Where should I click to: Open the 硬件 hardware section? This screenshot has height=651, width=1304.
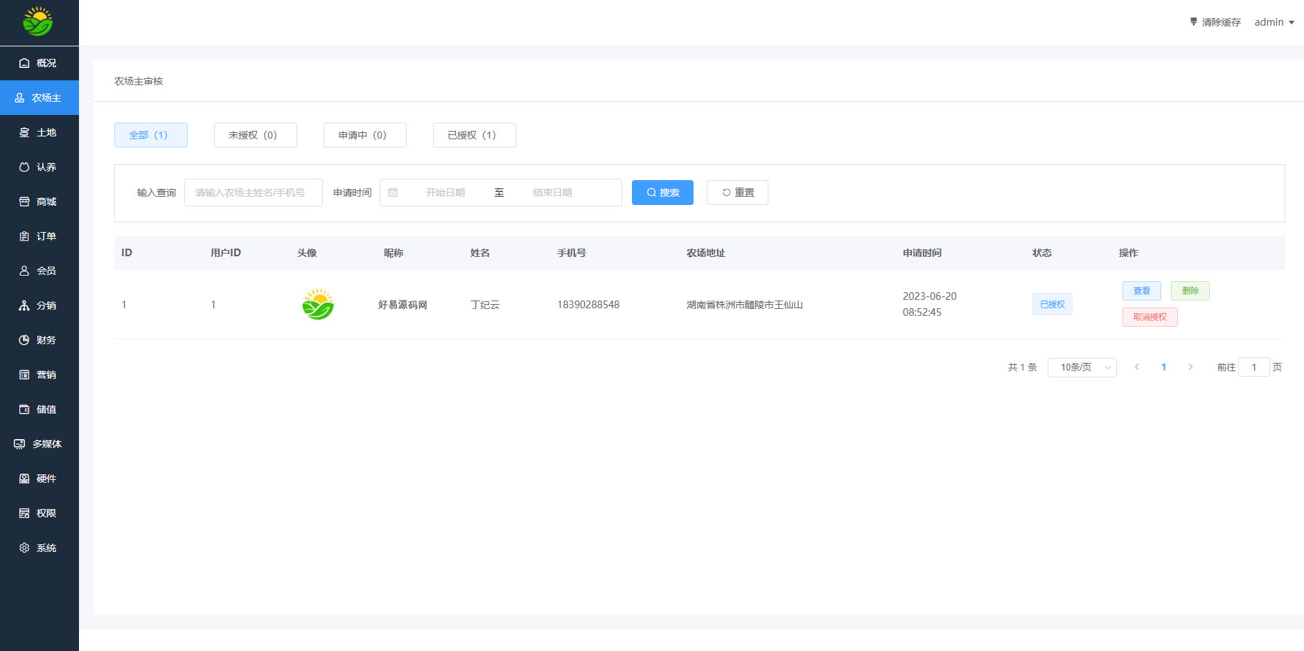pyautogui.click(x=39, y=479)
